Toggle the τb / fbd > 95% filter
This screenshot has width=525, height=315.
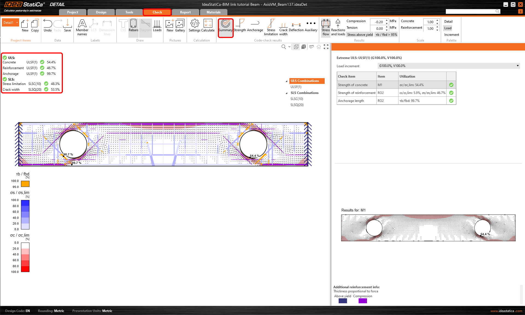(x=386, y=35)
